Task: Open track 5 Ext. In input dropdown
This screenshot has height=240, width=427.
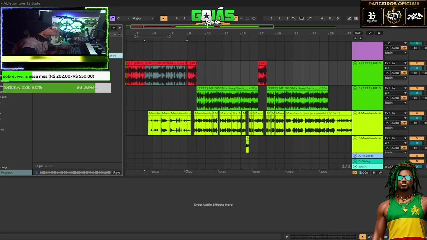Action: coord(396,138)
